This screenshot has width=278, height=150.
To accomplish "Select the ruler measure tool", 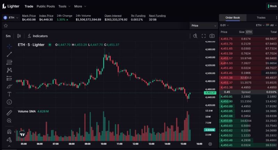I will point(9,113).
